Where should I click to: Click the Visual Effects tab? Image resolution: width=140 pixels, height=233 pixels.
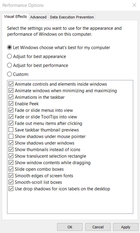(15, 17)
